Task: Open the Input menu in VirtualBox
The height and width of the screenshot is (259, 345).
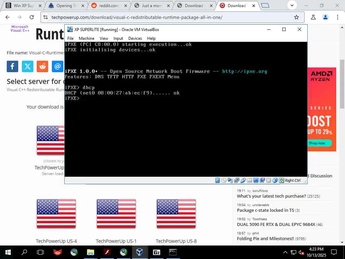Action: [x=118, y=38]
